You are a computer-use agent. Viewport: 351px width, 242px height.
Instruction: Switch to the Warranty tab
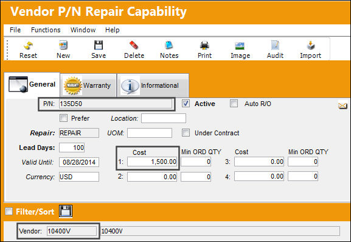point(88,85)
